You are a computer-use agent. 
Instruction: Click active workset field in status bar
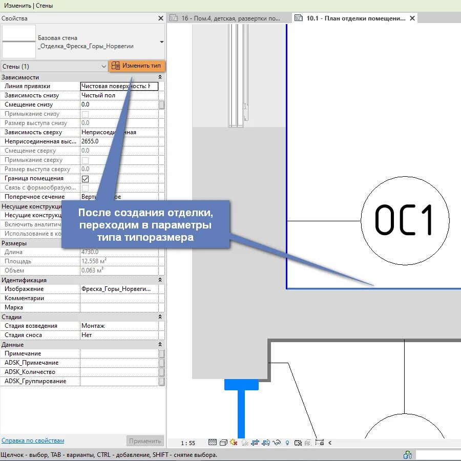438,455
